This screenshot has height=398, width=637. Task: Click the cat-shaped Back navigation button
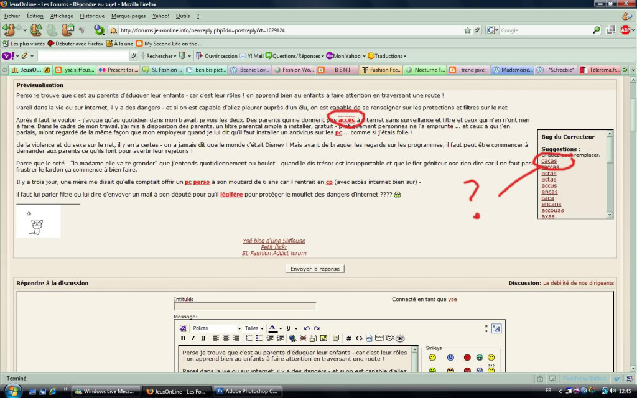9,30
